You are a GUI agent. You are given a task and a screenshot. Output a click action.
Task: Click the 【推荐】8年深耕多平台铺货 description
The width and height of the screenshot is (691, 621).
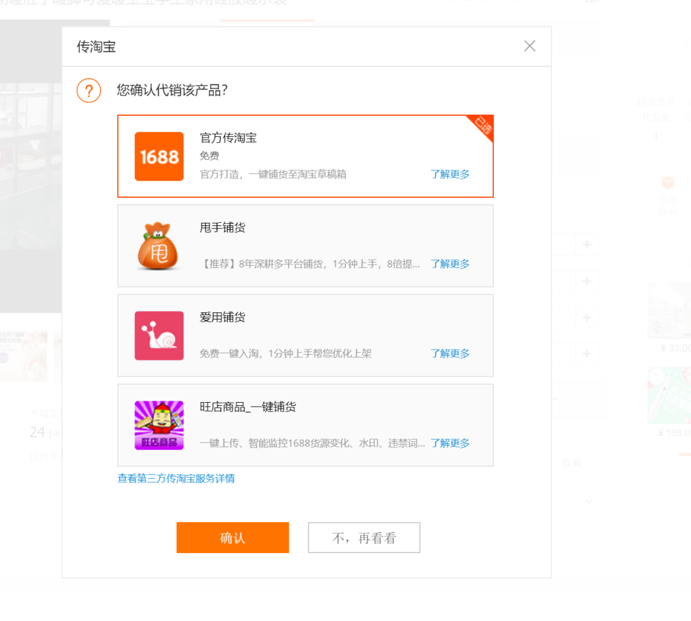pyautogui.click(x=310, y=264)
